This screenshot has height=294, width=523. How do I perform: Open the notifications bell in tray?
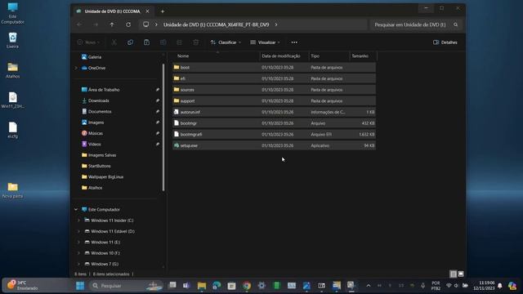499,286
